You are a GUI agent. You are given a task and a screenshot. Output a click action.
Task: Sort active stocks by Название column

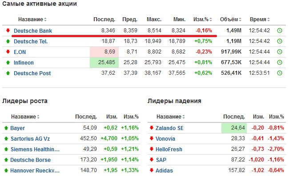[32, 19]
